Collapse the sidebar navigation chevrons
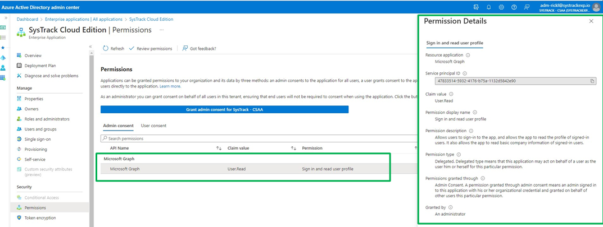Screen dimensions: 603x227 point(90,47)
